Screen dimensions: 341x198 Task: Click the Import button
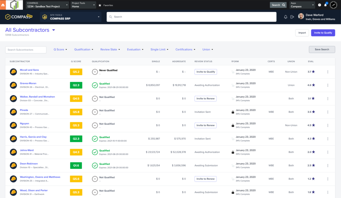pyautogui.click(x=302, y=33)
